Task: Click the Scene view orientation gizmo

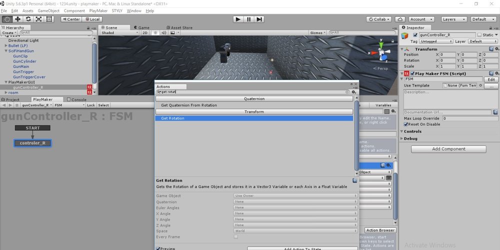Action: point(380,52)
